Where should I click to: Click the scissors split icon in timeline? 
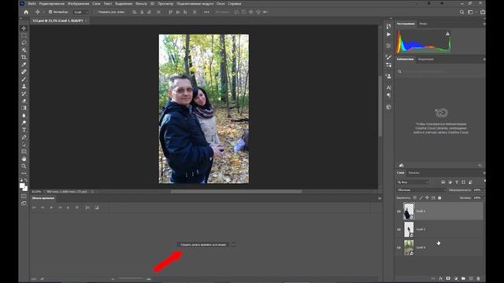87,208
